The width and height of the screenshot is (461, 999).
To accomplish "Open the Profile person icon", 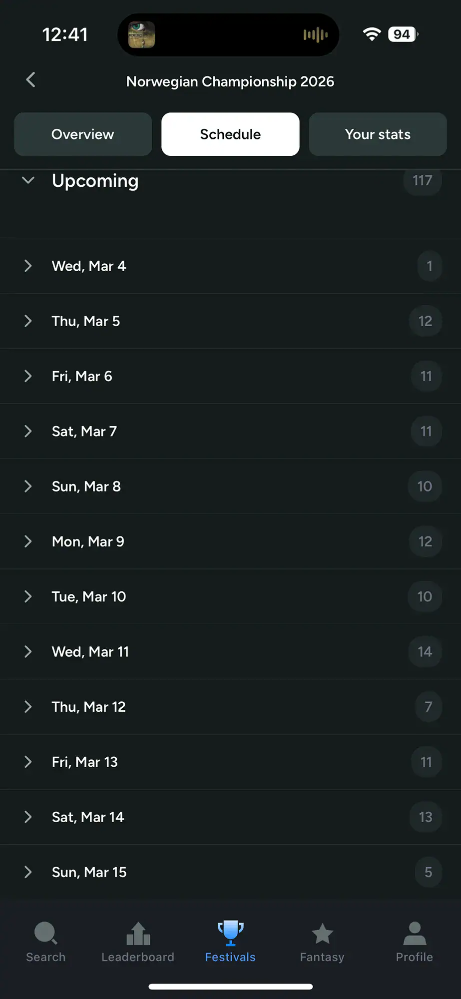I will (x=414, y=933).
